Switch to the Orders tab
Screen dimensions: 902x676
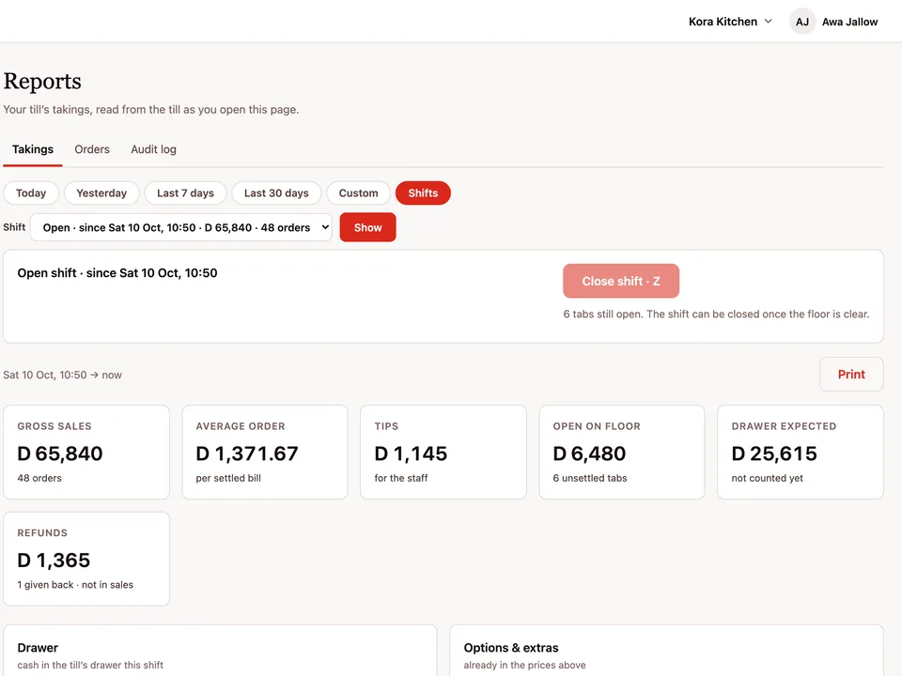point(92,149)
